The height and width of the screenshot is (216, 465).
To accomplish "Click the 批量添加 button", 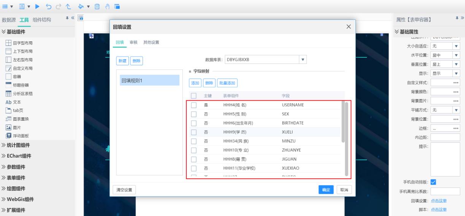I will coord(227,82).
